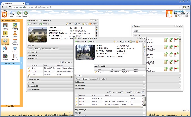Click the search text field containing 'james'

[157, 31]
